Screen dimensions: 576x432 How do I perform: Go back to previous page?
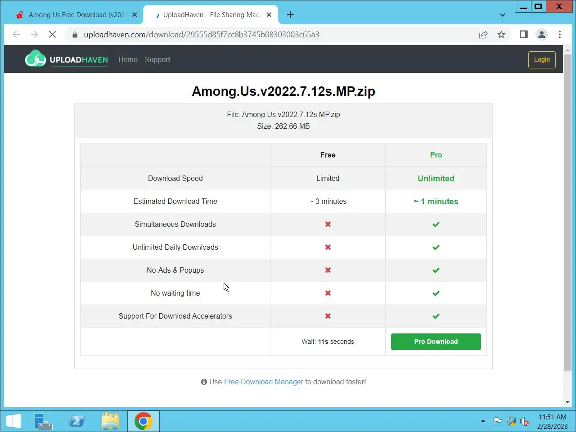click(17, 35)
